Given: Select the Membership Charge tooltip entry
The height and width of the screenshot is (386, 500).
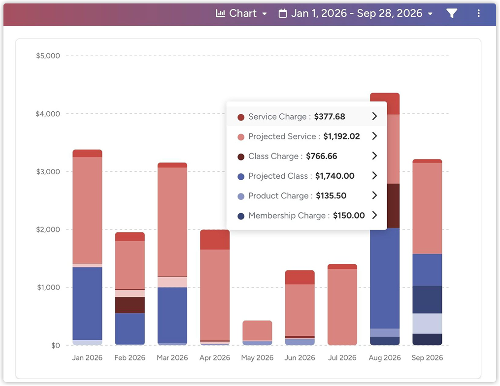Looking at the screenshot, I should pos(307,215).
